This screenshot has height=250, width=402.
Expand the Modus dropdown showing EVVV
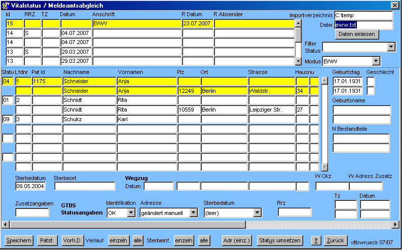(376, 61)
